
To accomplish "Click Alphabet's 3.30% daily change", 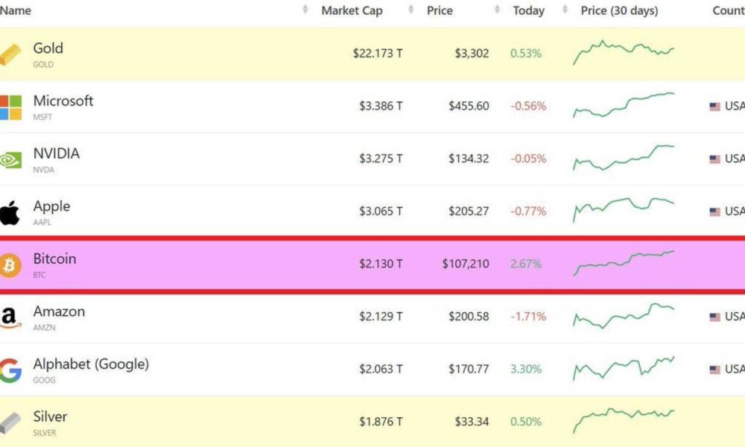I will [526, 369].
